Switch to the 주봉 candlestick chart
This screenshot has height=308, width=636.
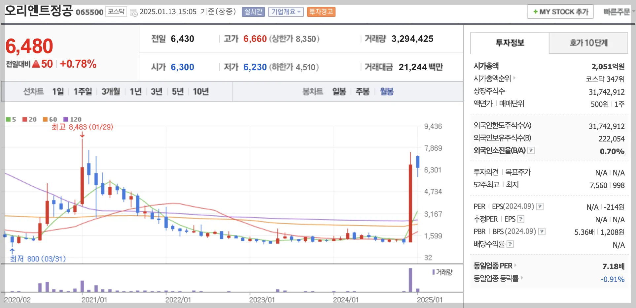tap(362, 91)
